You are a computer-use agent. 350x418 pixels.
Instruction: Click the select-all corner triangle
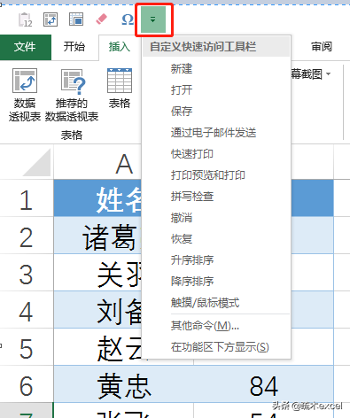[x=36, y=162]
